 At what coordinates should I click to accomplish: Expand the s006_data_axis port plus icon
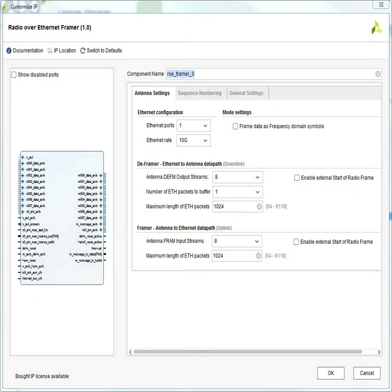tap(23, 200)
